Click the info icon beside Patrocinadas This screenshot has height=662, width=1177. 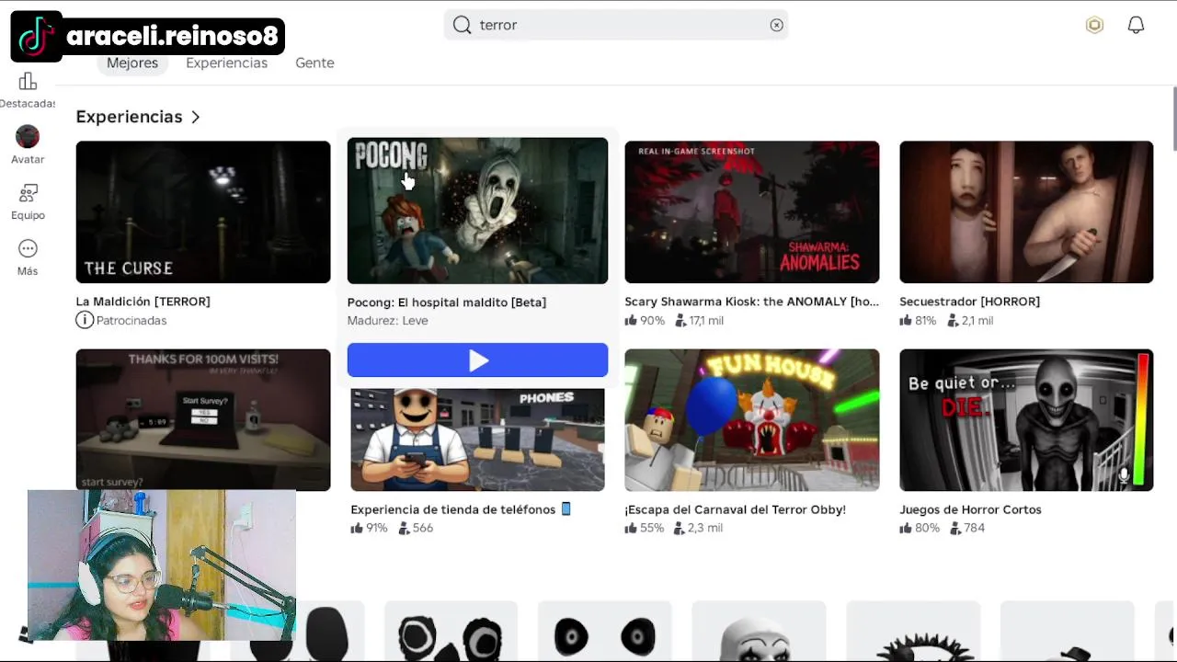[x=85, y=320]
